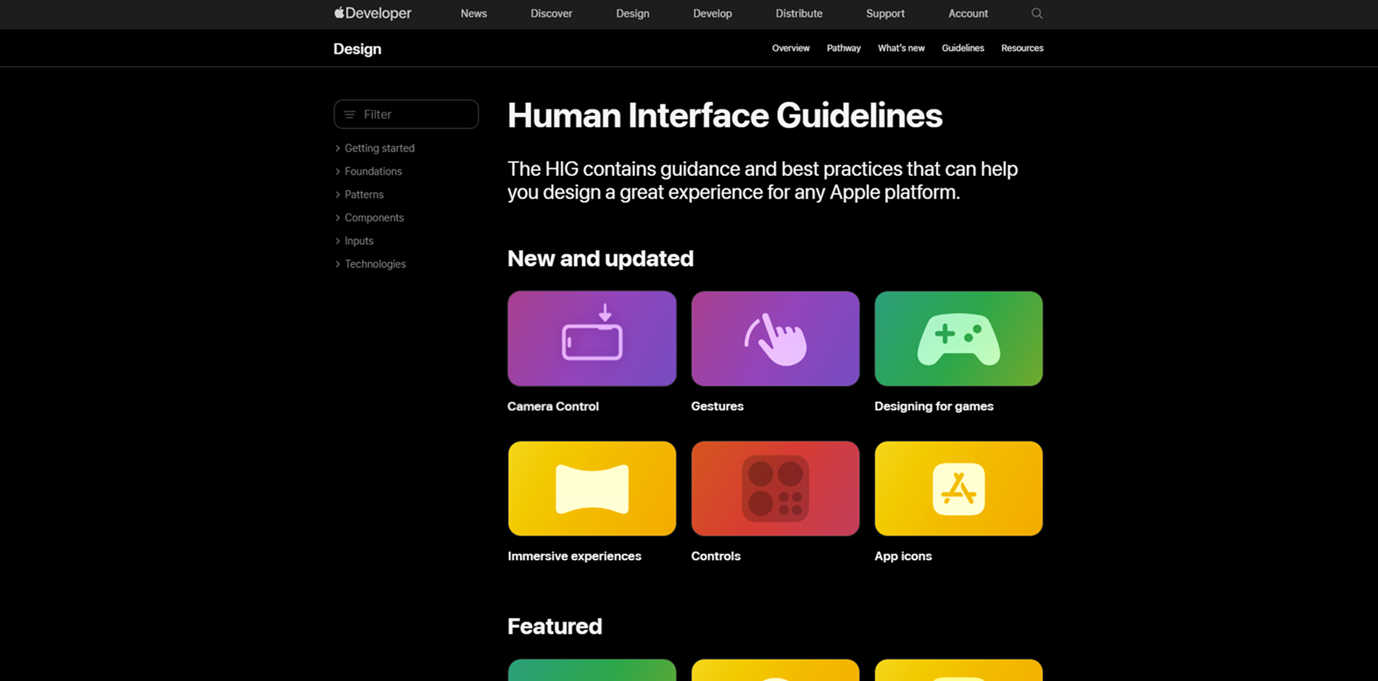Open the Design menu in top bar
The width and height of the screenshot is (1378, 681).
632,13
